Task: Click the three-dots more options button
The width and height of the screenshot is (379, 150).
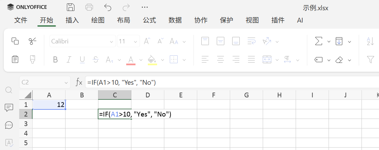Action: click(x=144, y=7)
